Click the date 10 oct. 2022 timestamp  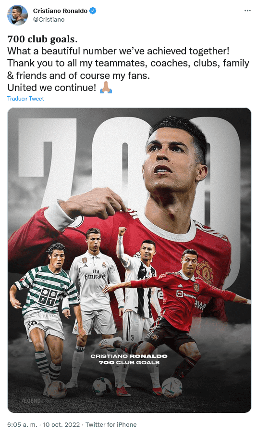click(61, 425)
